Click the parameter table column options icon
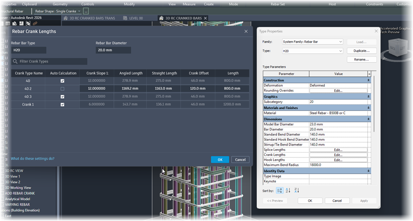 click(369, 74)
